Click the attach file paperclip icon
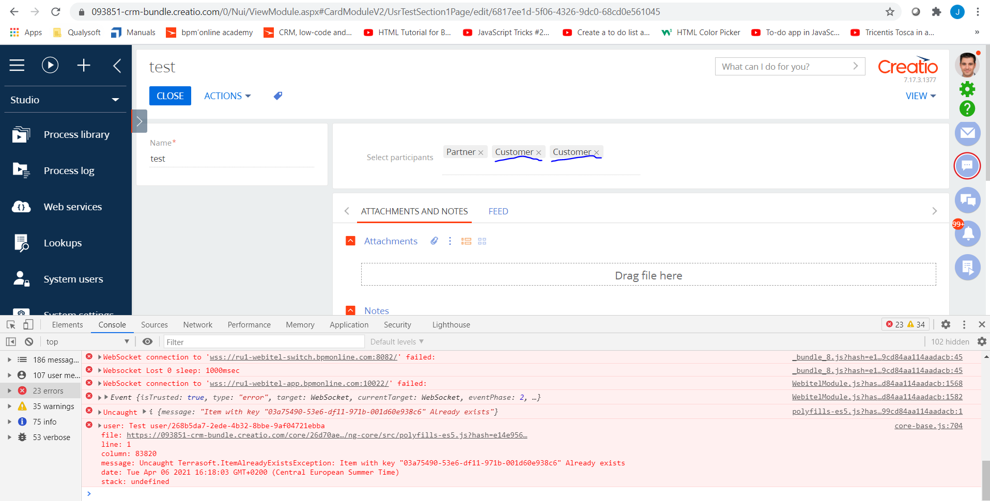The image size is (990, 501). pos(434,241)
